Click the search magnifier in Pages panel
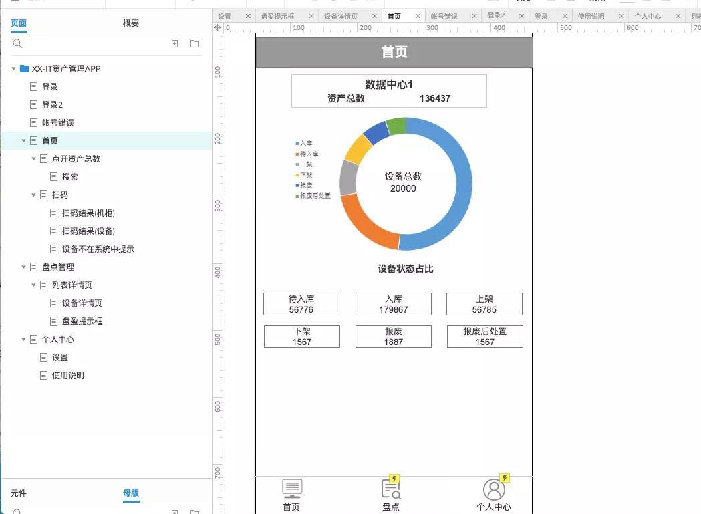This screenshot has height=514, width=701. click(x=17, y=43)
